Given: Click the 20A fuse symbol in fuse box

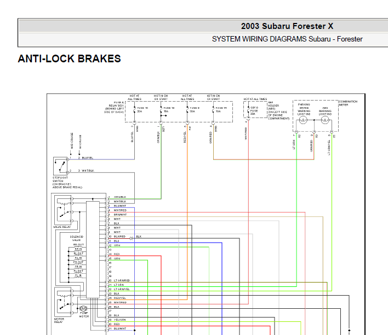Looking at the screenshot, I should coord(134,110).
